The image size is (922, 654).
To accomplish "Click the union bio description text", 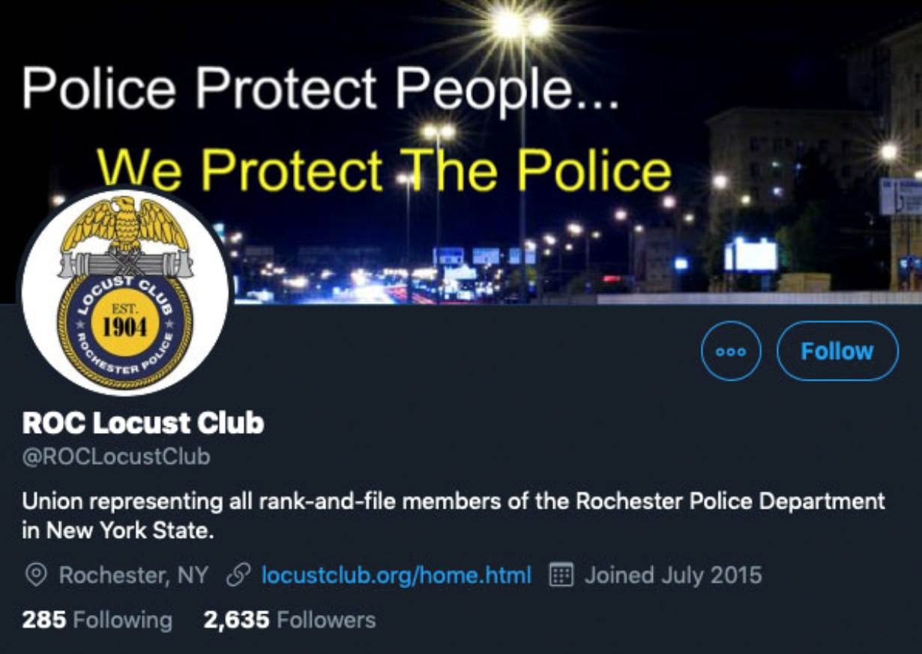I will (x=454, y=515).
